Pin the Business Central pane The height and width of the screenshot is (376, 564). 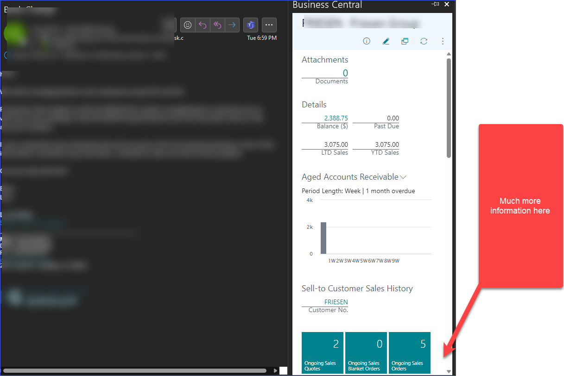[435, 4]
